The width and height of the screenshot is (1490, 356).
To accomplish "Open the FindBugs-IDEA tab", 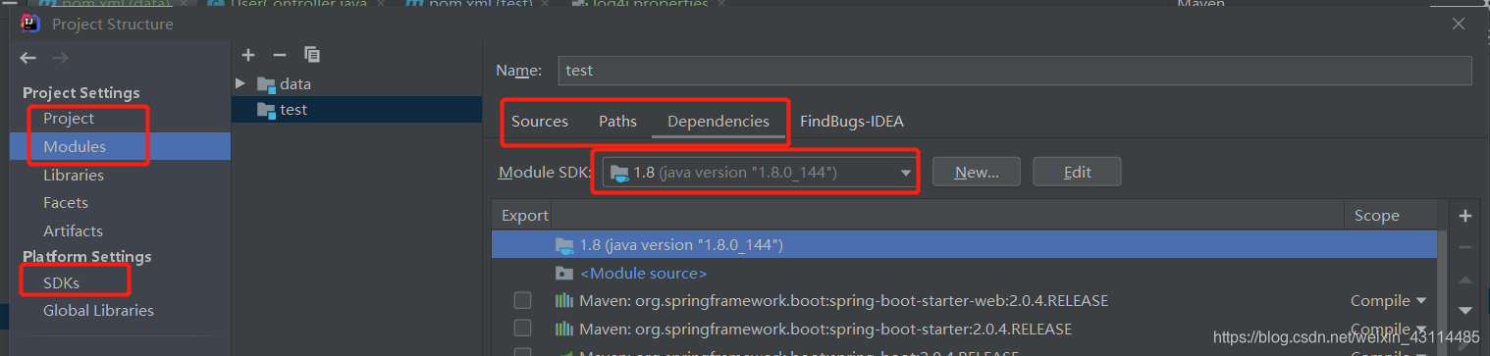I will click(852, 122).
